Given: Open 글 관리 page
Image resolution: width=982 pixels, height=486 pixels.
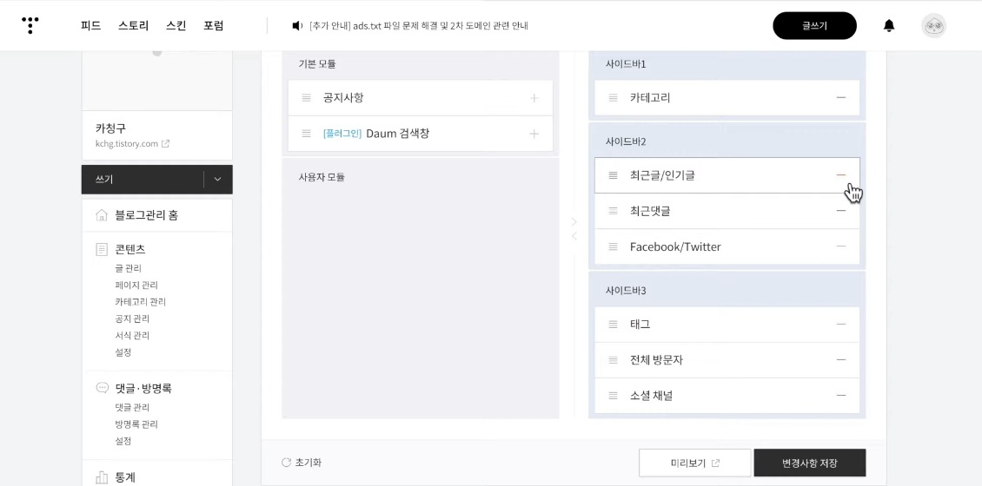Looking at the screenshot, I should point(129,268).
